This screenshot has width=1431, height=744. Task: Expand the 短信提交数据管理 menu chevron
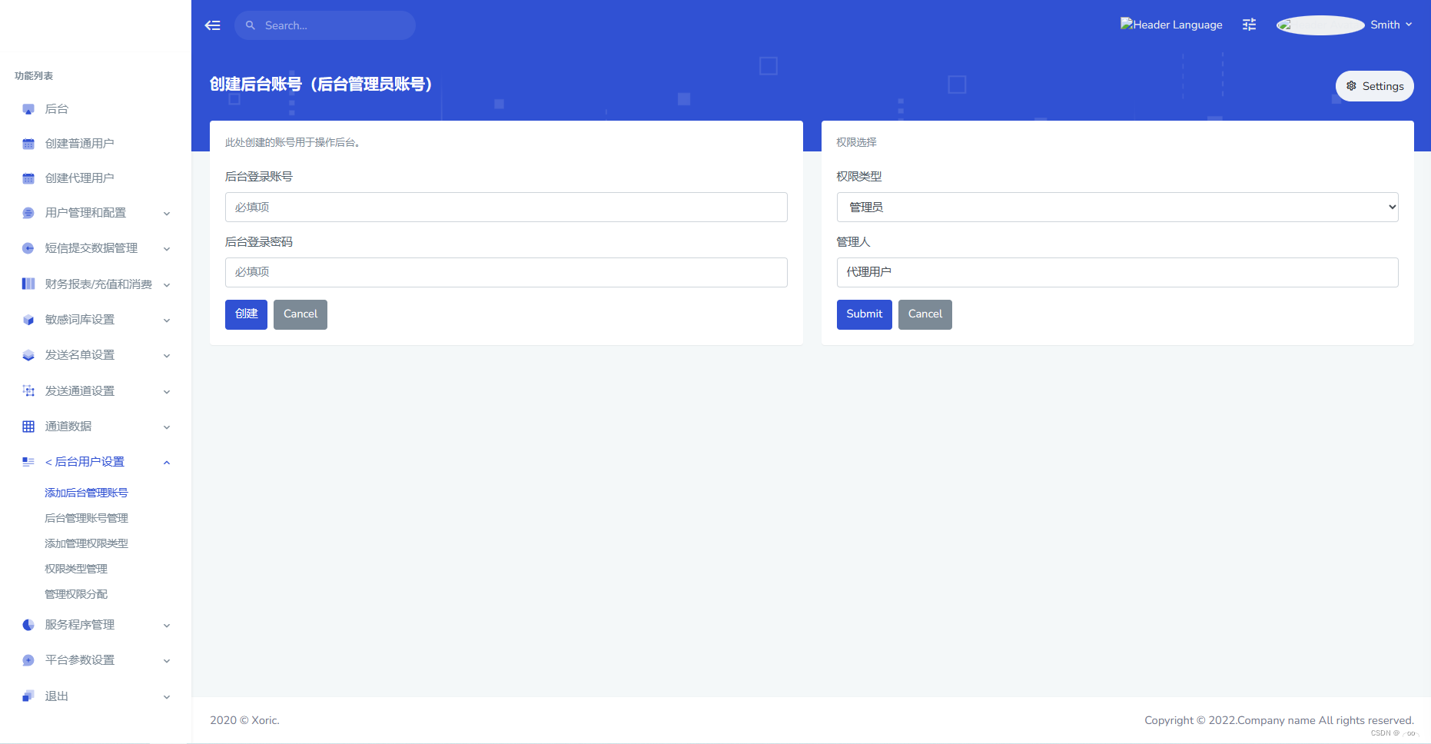167,249
